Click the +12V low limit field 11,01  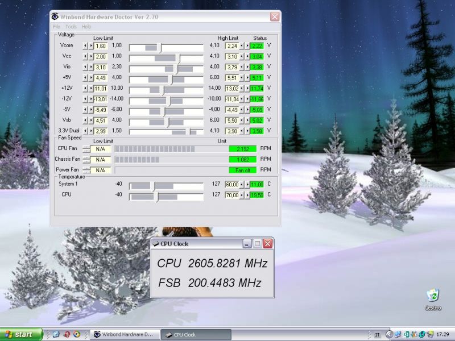(101, 89)
